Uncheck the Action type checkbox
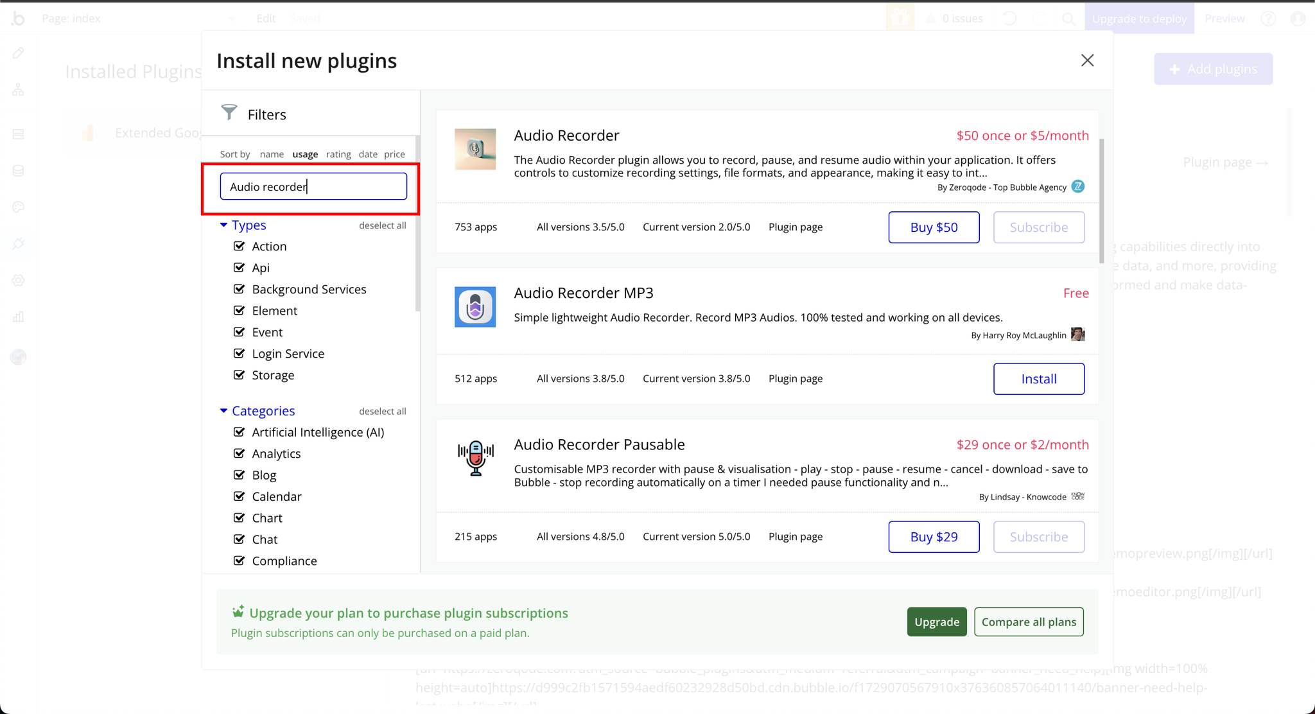1315x714 pixels. coord(239,246)
